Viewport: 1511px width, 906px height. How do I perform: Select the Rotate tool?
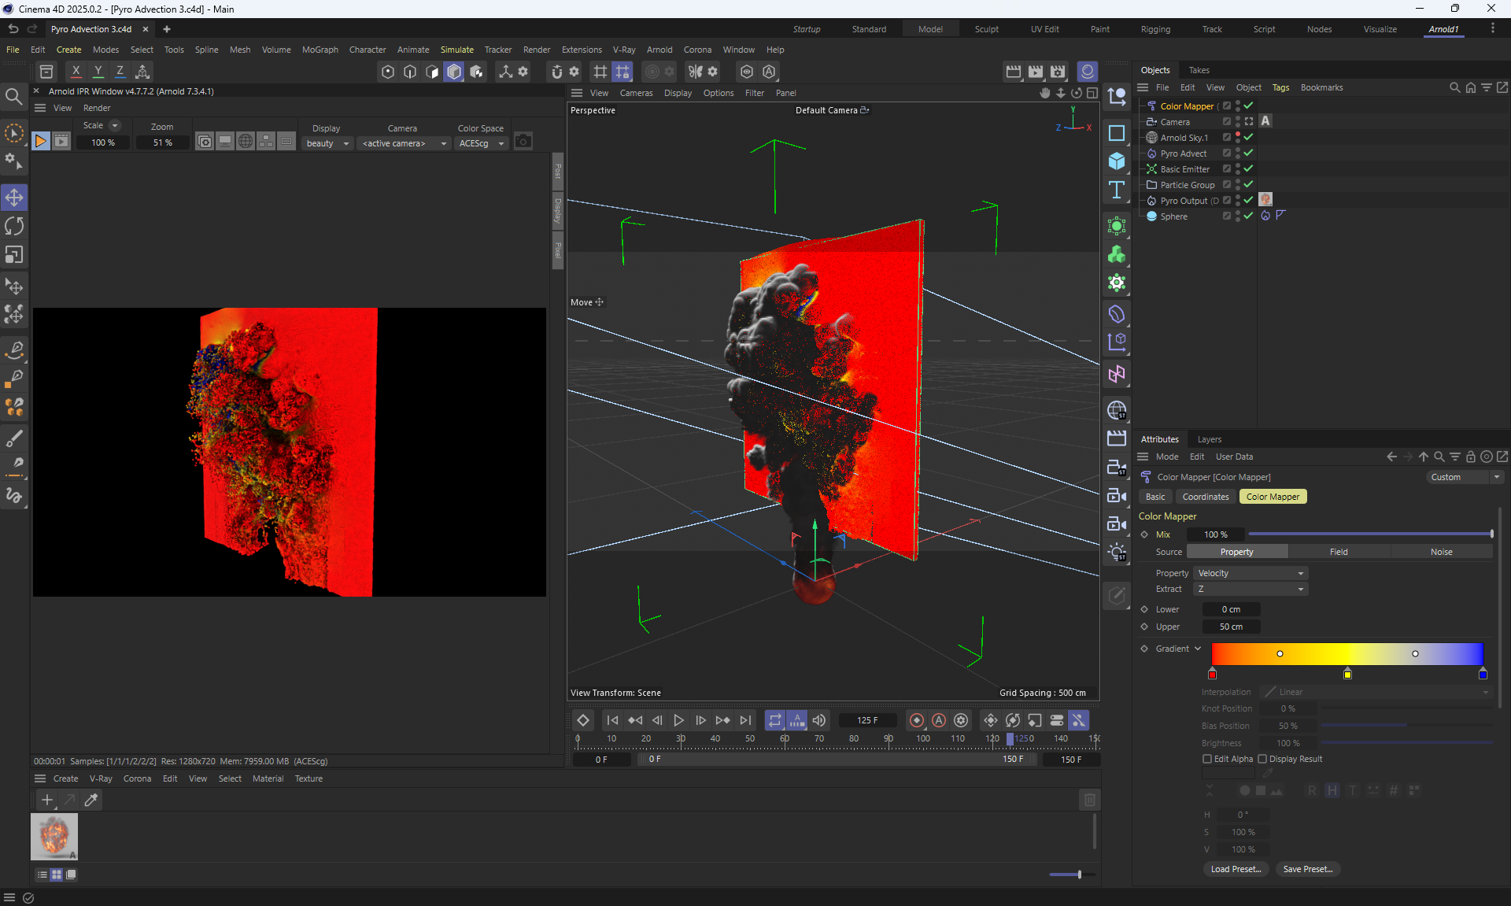click(14, 226)
